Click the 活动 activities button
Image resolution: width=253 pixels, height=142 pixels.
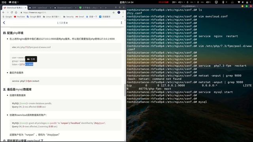click(x=4, y=2)
